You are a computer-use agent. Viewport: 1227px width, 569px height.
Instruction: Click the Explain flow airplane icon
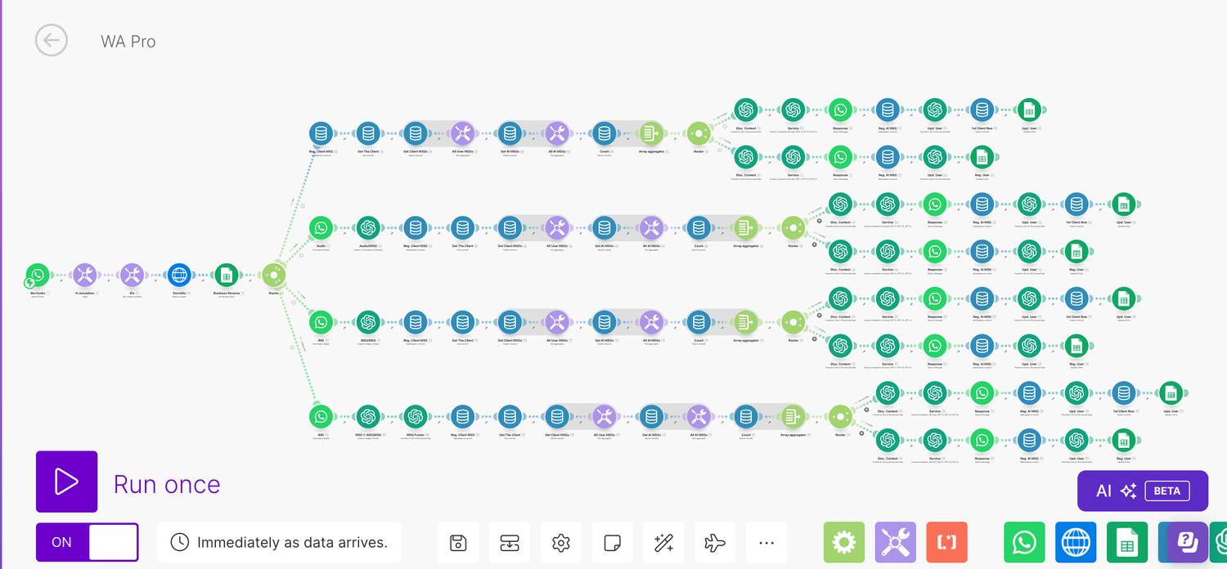click(x=715, y=542)
